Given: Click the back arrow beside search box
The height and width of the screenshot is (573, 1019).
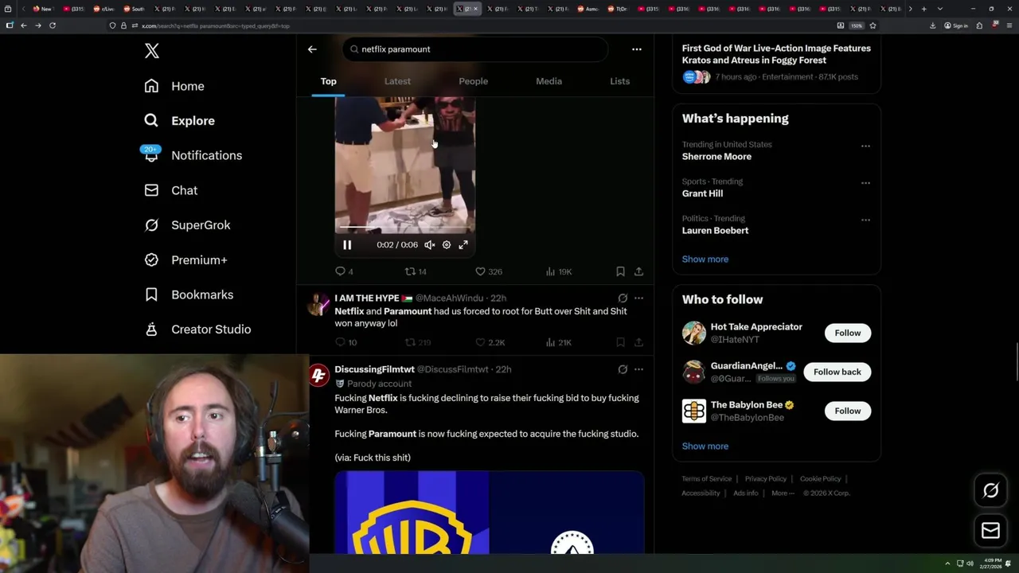Looking at the screenshot, I should (x=312, y=49).
